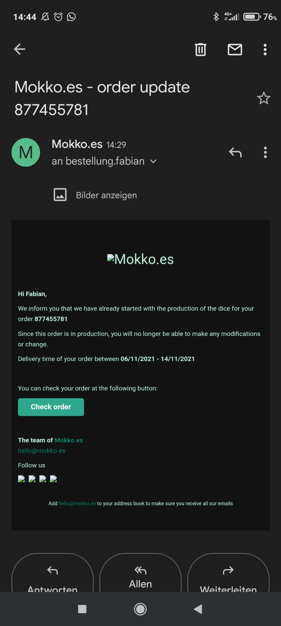Tap Bilder anzeigen to show images
This screenshot has height=626, width=281.
106,195
